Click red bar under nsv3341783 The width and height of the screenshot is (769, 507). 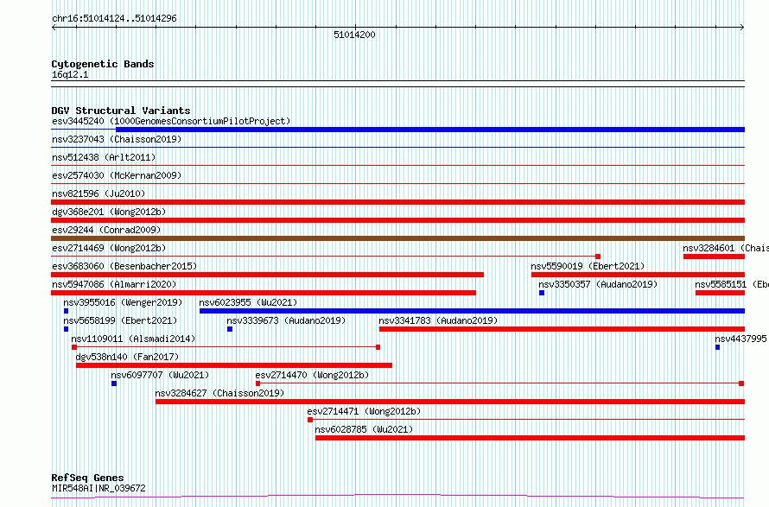[x=562, y=329]
